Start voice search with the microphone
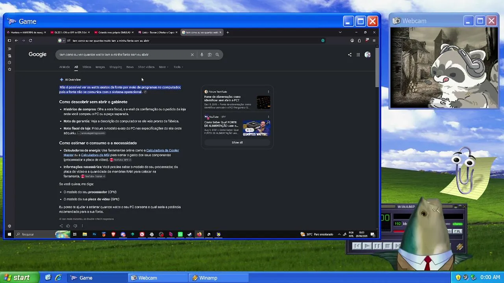 pos(202,55)
